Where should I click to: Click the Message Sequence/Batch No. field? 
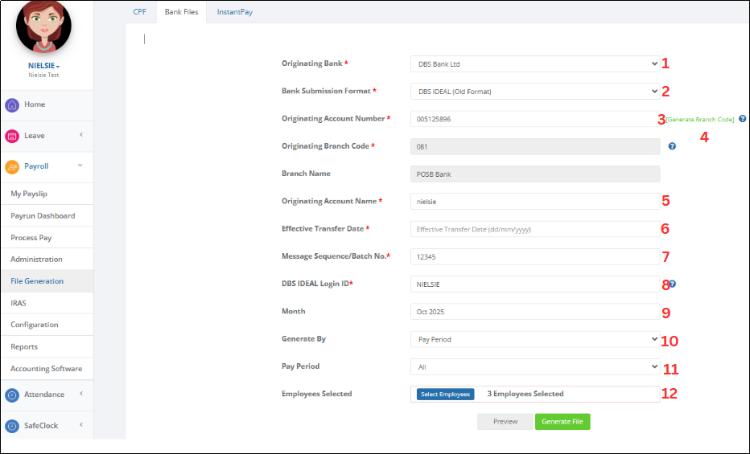(x=535, y=257)
